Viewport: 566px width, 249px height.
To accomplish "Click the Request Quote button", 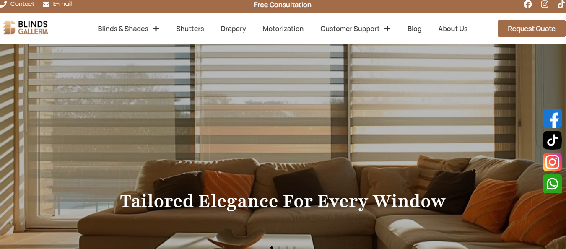I will click(x=532, y=29).
